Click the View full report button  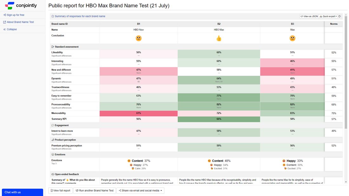60,190
